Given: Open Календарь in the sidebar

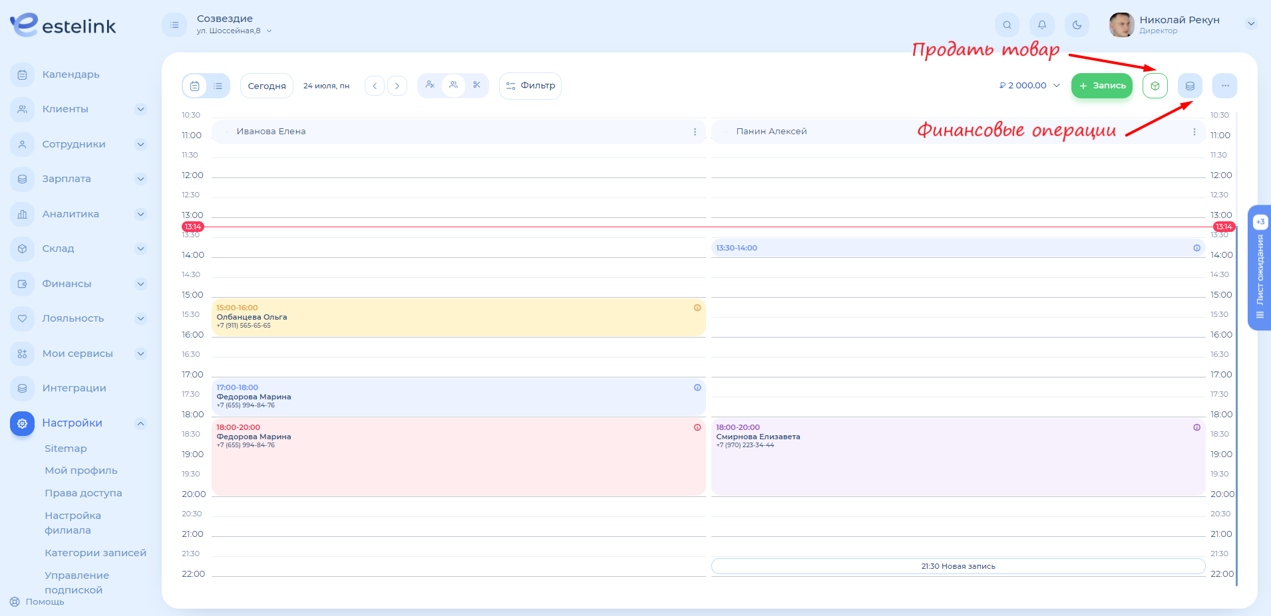Looking at the screenshot, I should click(71, 74).
